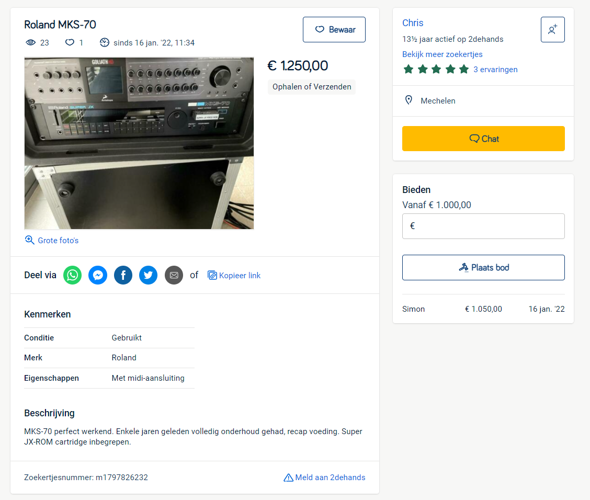Screen dimensions: 590x500
Task: Open 3 ervaringen reviews link
Action: pos(495,70)
